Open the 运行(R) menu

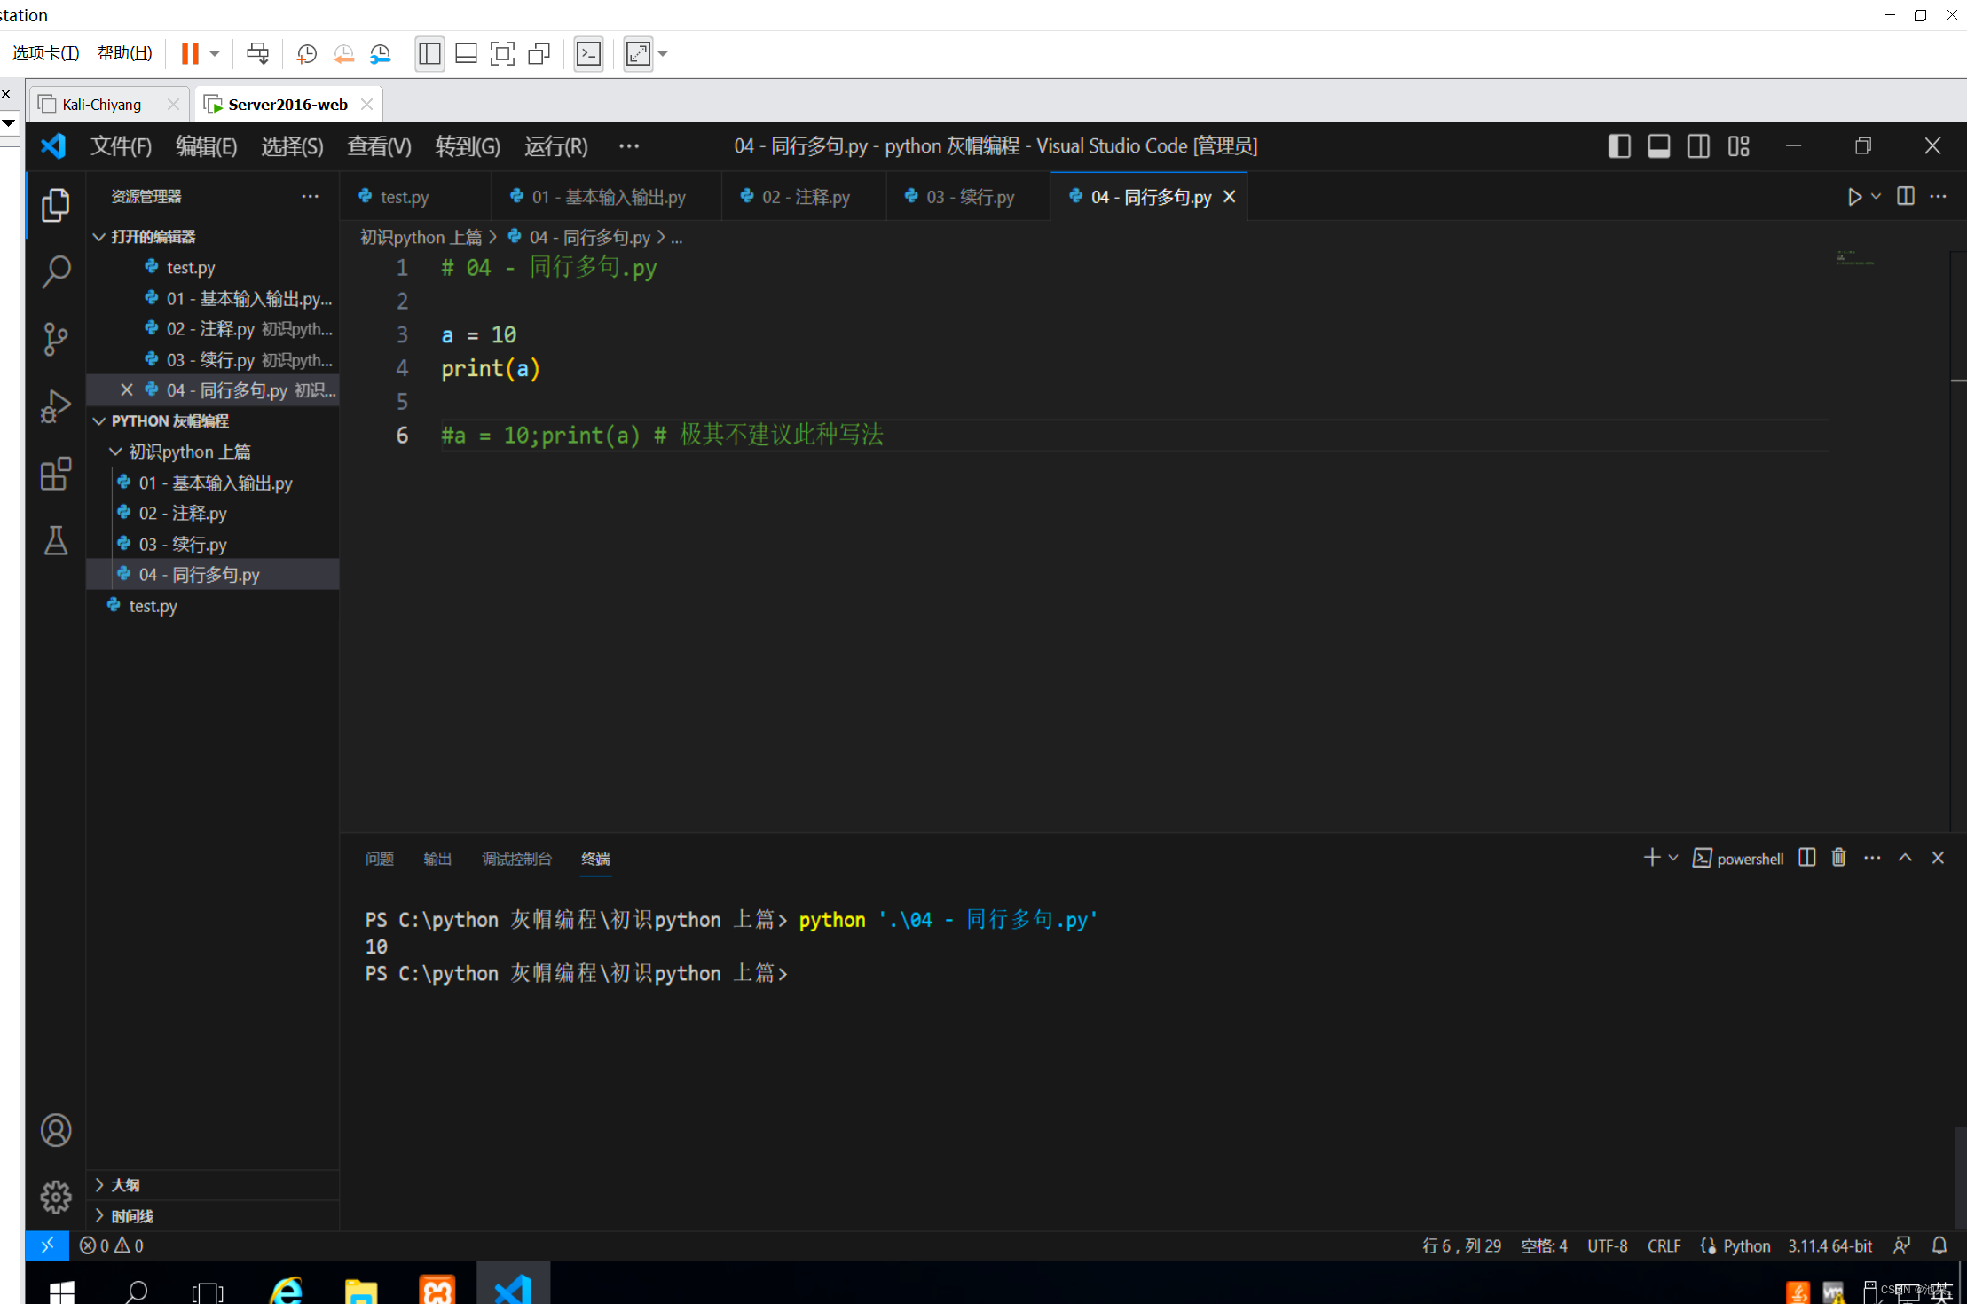pyautogui.click(x=555, y=146)
